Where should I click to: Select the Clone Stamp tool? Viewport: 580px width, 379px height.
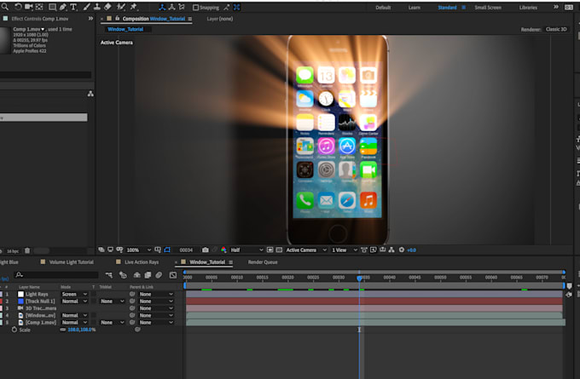(x=97, y=7)
